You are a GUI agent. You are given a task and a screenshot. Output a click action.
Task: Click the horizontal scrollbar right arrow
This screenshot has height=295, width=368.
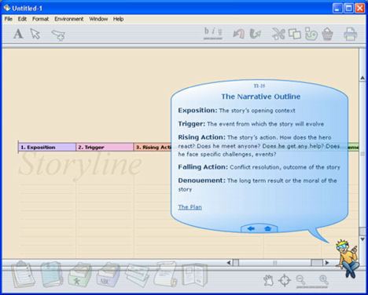(x=326, y=262)
